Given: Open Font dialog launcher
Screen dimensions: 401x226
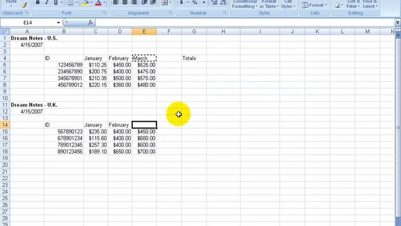Looking at the screenshot, I should (x=105, y=13).
